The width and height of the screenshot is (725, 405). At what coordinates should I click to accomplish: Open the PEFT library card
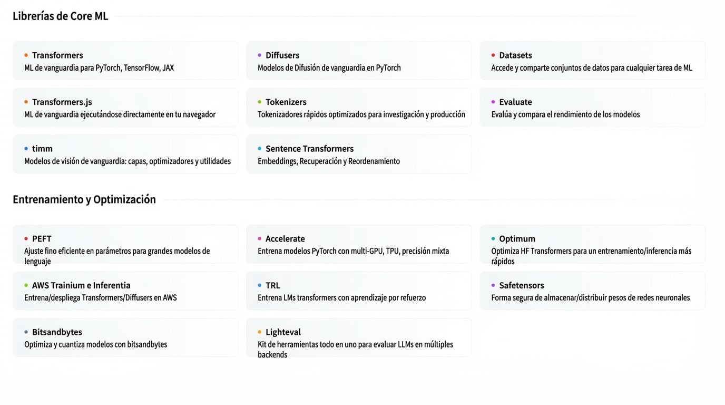pyautogui.click(x=125, y=245)
